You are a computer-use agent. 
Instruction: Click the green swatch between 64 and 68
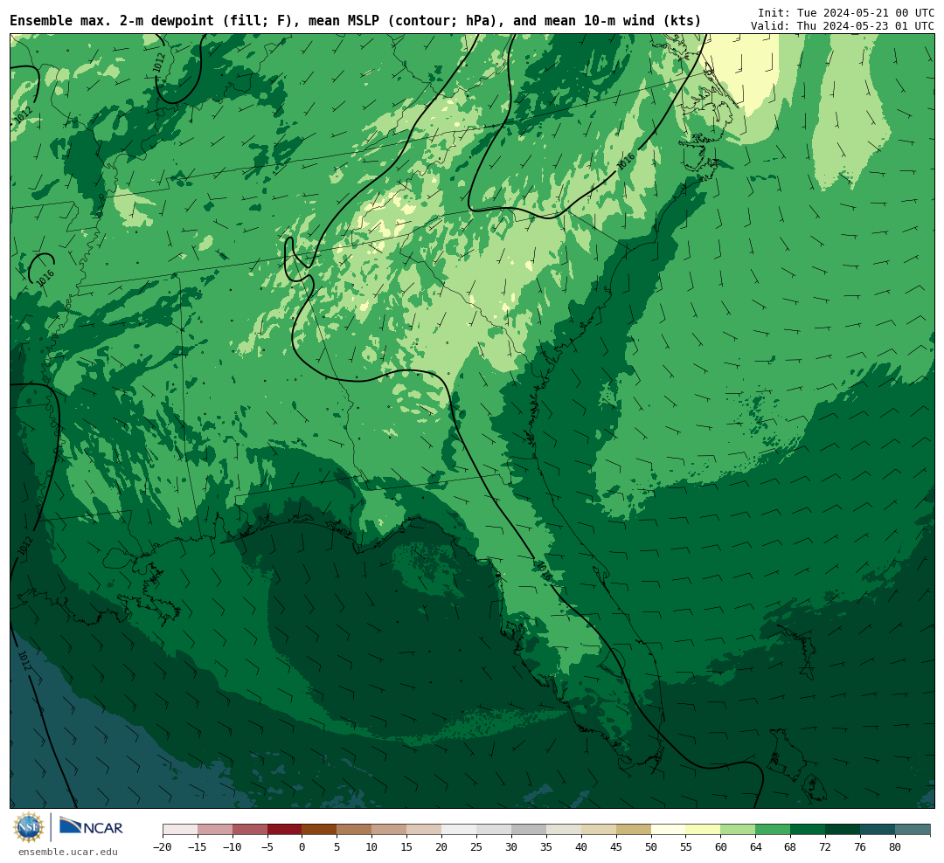[x=773, y=830]
